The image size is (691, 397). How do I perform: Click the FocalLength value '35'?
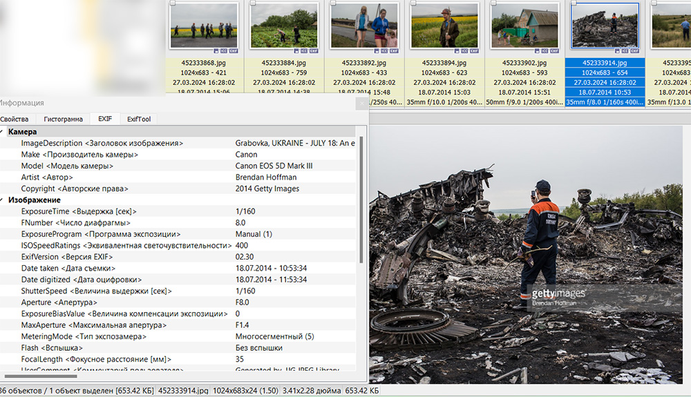point(239,360)
